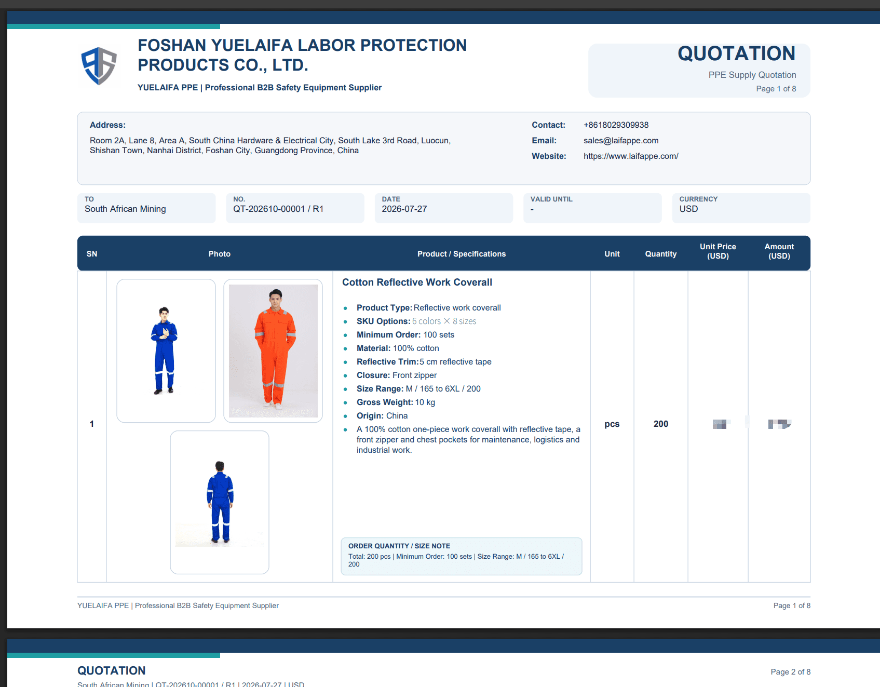Click the QUOTATION heading on page 1
Screen dimensions: 880x687
pyautogui.click(x=736, y=53)
